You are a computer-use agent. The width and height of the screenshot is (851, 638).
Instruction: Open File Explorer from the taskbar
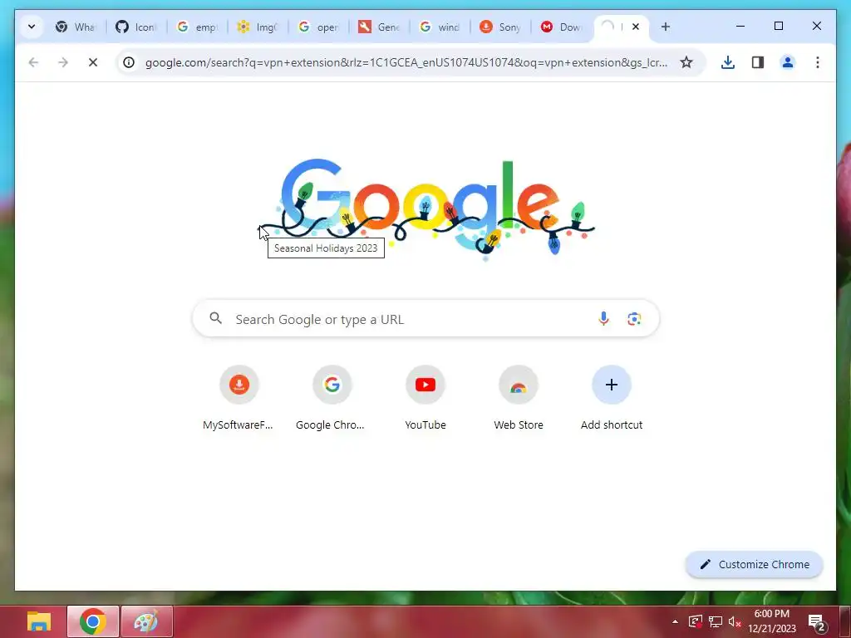[x=39, y=621]
